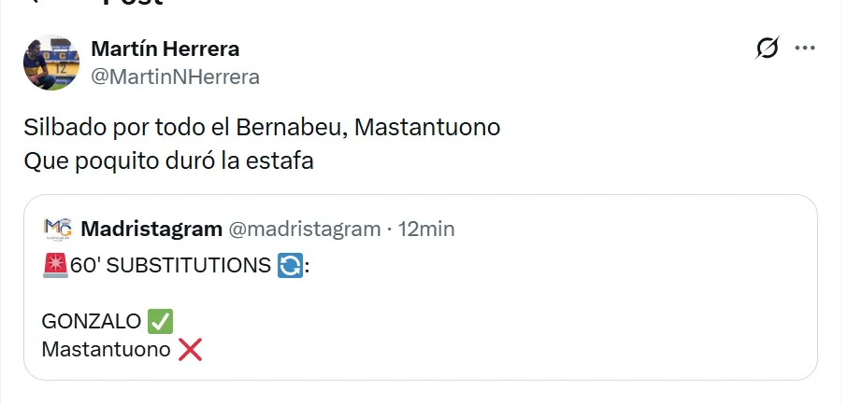Image resolution: width=848 pixels, height=404 pixels.
Task: Open the quoted Madristagram post card
Action: click(x=561, y=317)
